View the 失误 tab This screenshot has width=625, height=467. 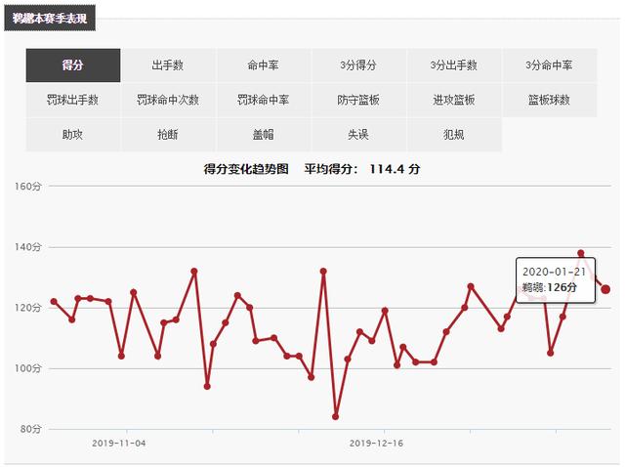click(358, 135)
